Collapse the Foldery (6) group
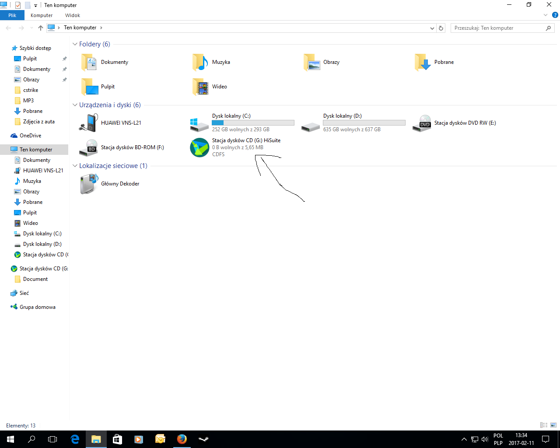The image size is (560, 448). 75,44
